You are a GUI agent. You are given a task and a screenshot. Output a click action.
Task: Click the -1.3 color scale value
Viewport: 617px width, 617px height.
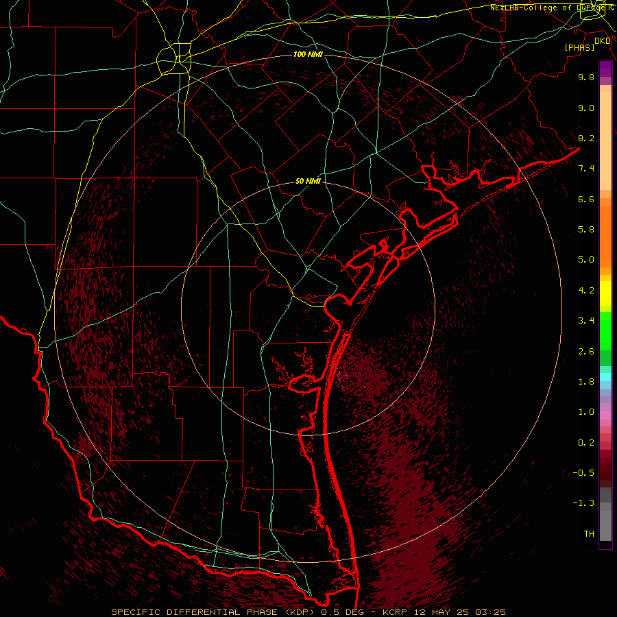(x=583, y=503)
